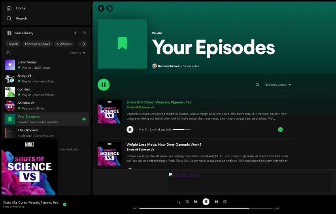Filter library by Podcasts & Shows
Screen dimensions: 336x214
click(x=37, y=44)
